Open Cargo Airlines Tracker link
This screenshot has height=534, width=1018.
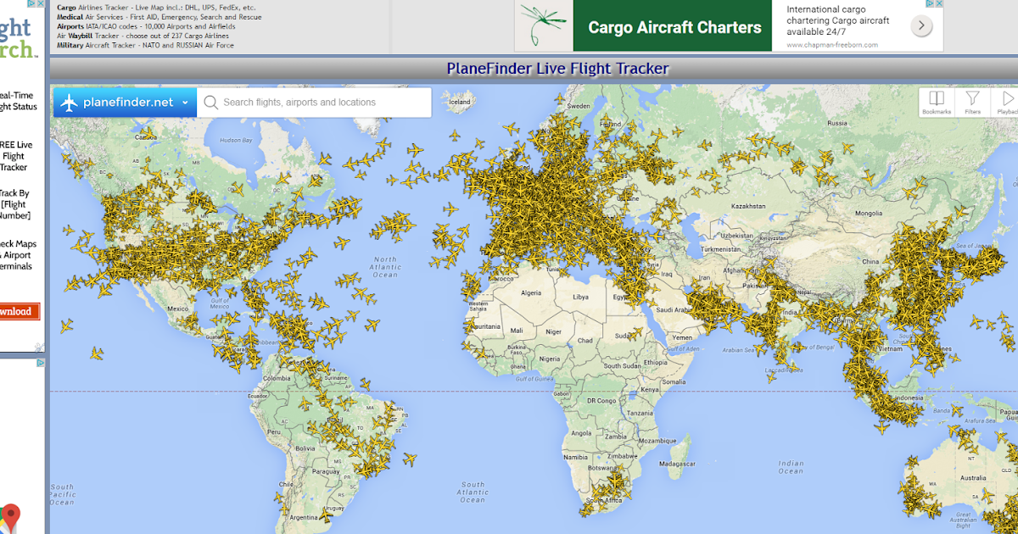pos(156,8)
